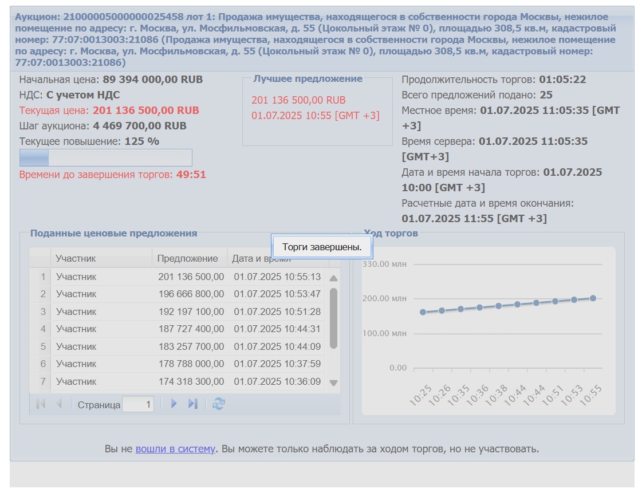Refresh the submitted bids table
638x493 pixels.
pyautogui.click(x=218, y=404)
